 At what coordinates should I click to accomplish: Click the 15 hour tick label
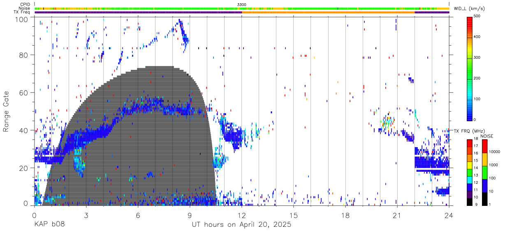click(x=294, y=215)
